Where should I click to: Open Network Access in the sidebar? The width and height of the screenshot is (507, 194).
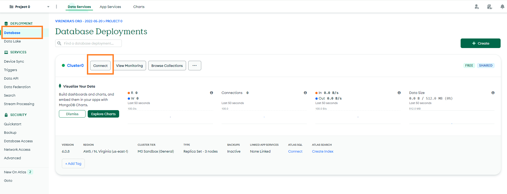click(x=17, y=149)
